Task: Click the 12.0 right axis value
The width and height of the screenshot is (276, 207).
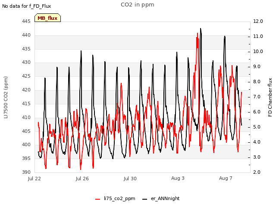Action: [x=258, y=21]
